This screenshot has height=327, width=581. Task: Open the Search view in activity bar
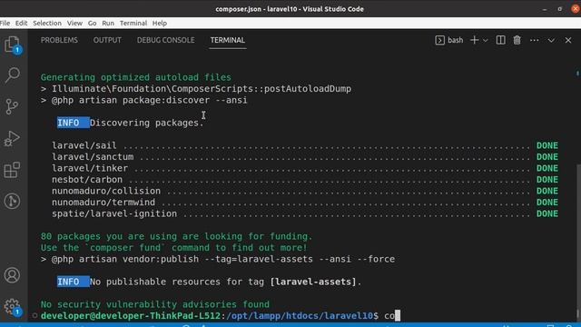pyautogui.click(x=12, y=74)
